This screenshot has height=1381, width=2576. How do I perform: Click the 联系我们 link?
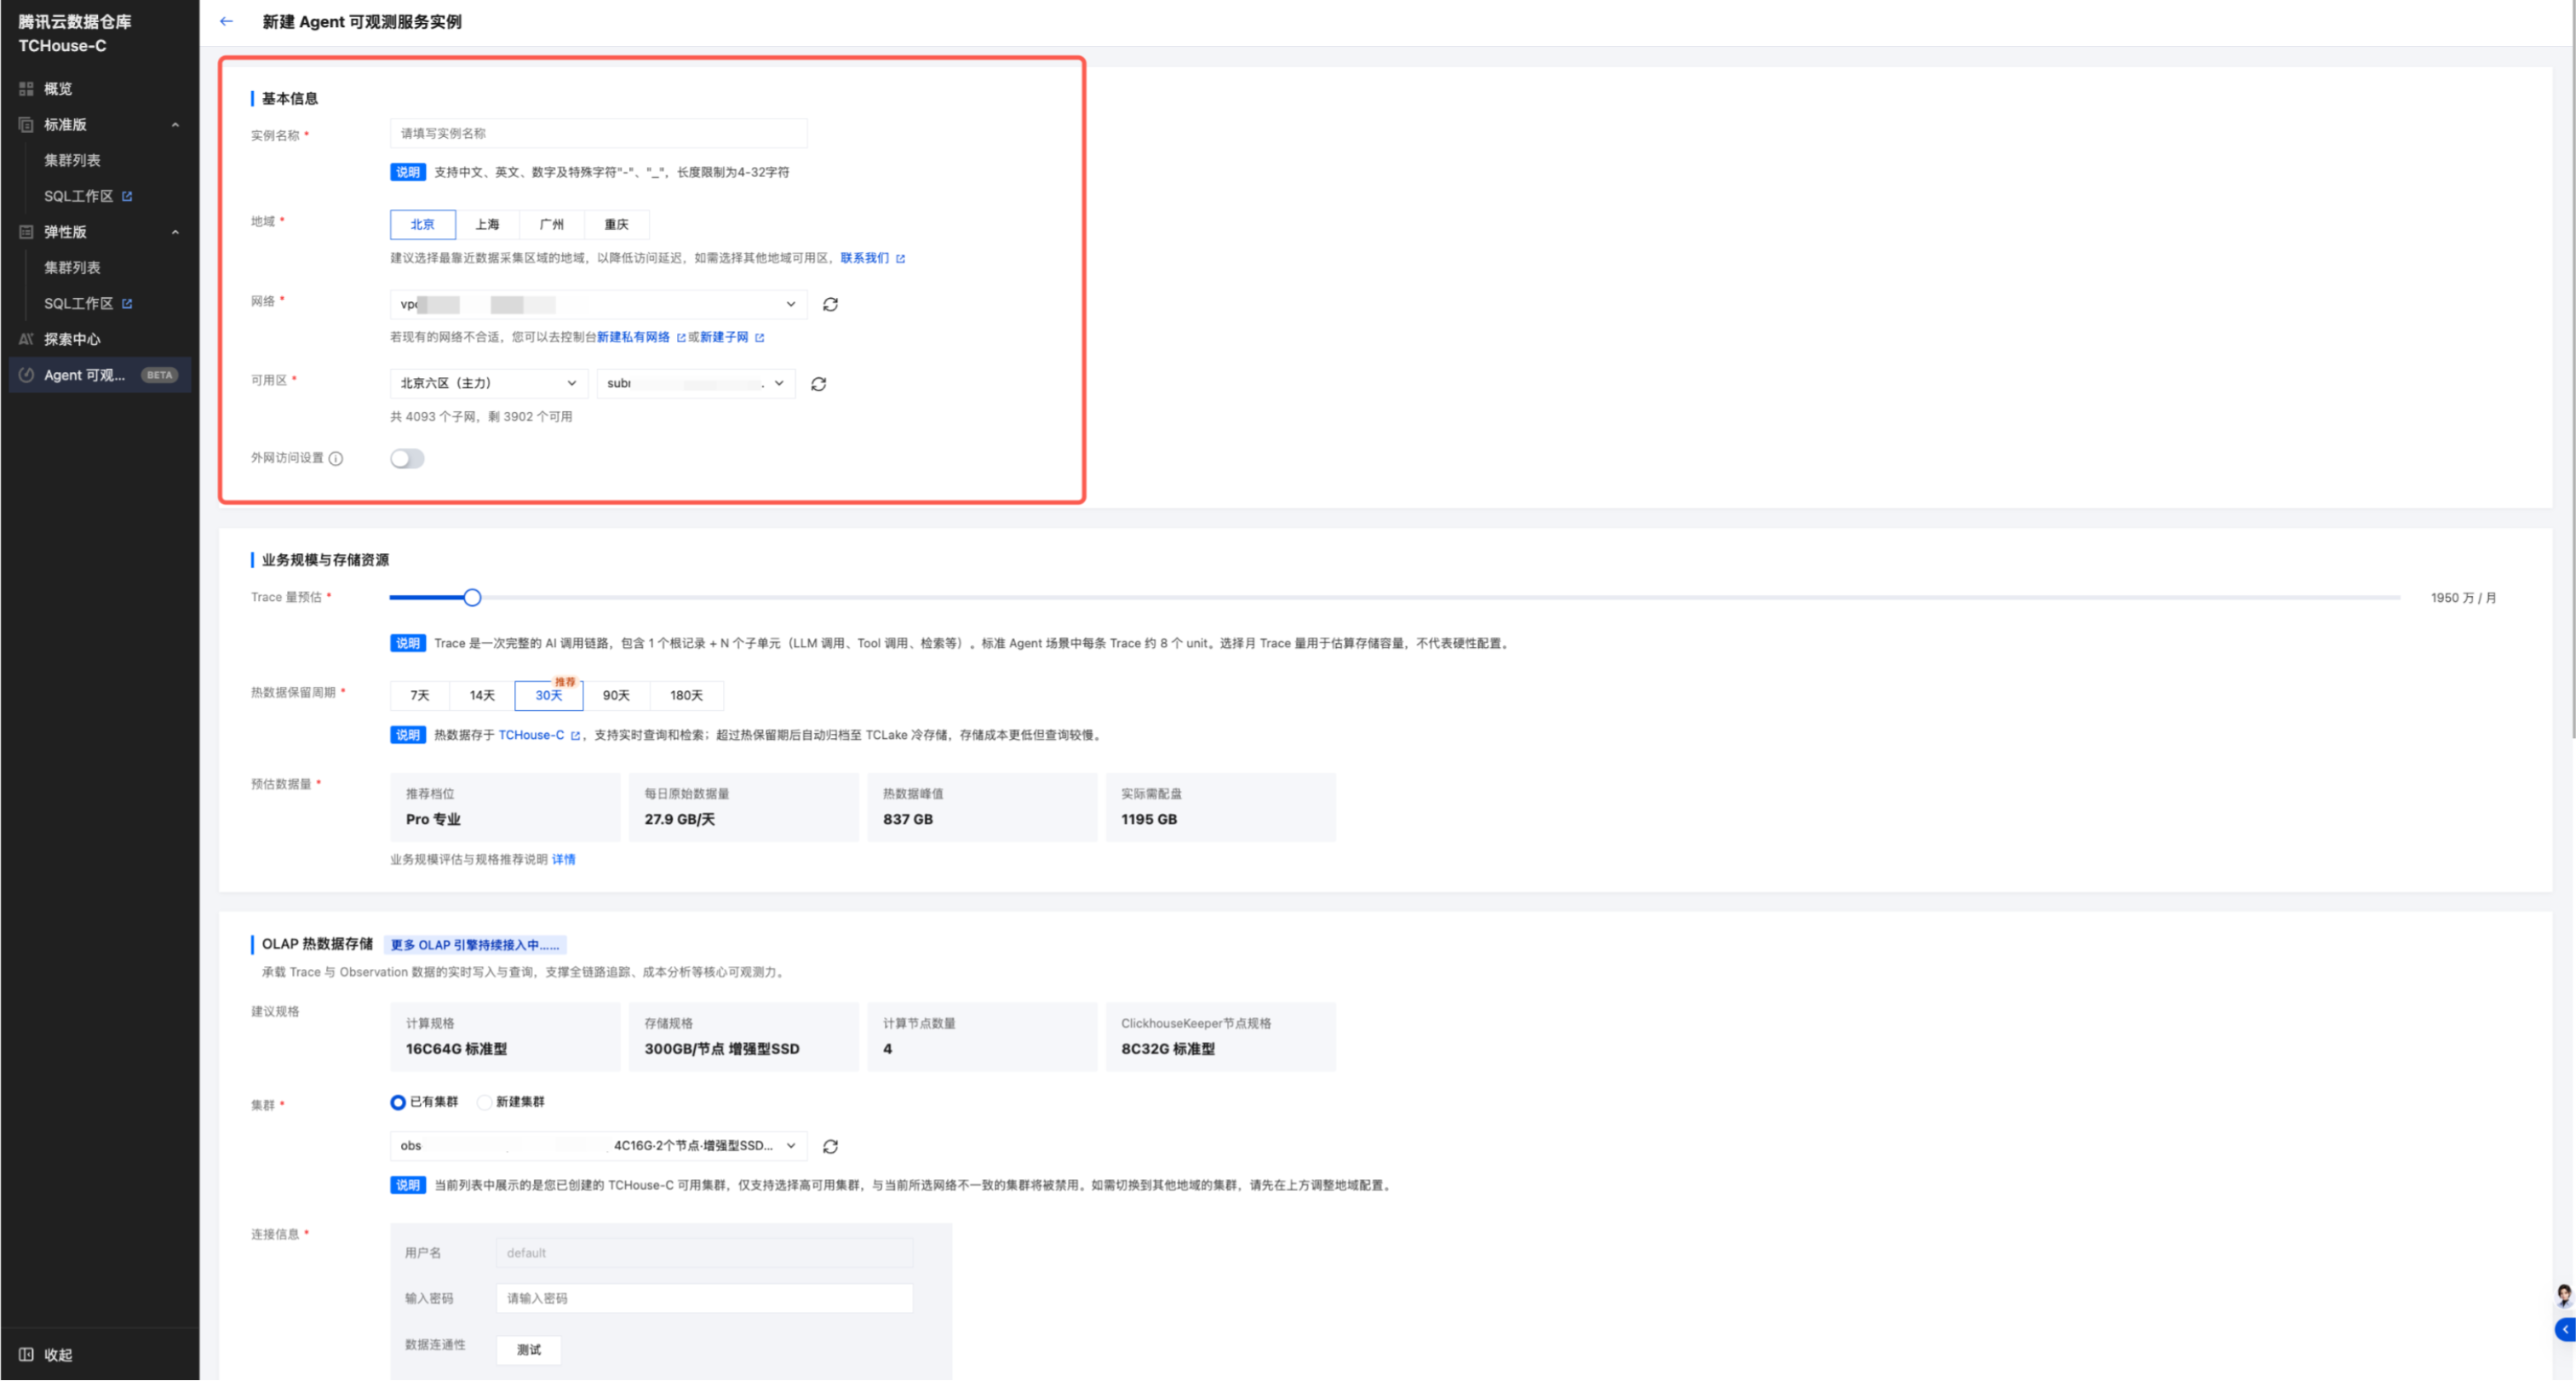point(864,258)
